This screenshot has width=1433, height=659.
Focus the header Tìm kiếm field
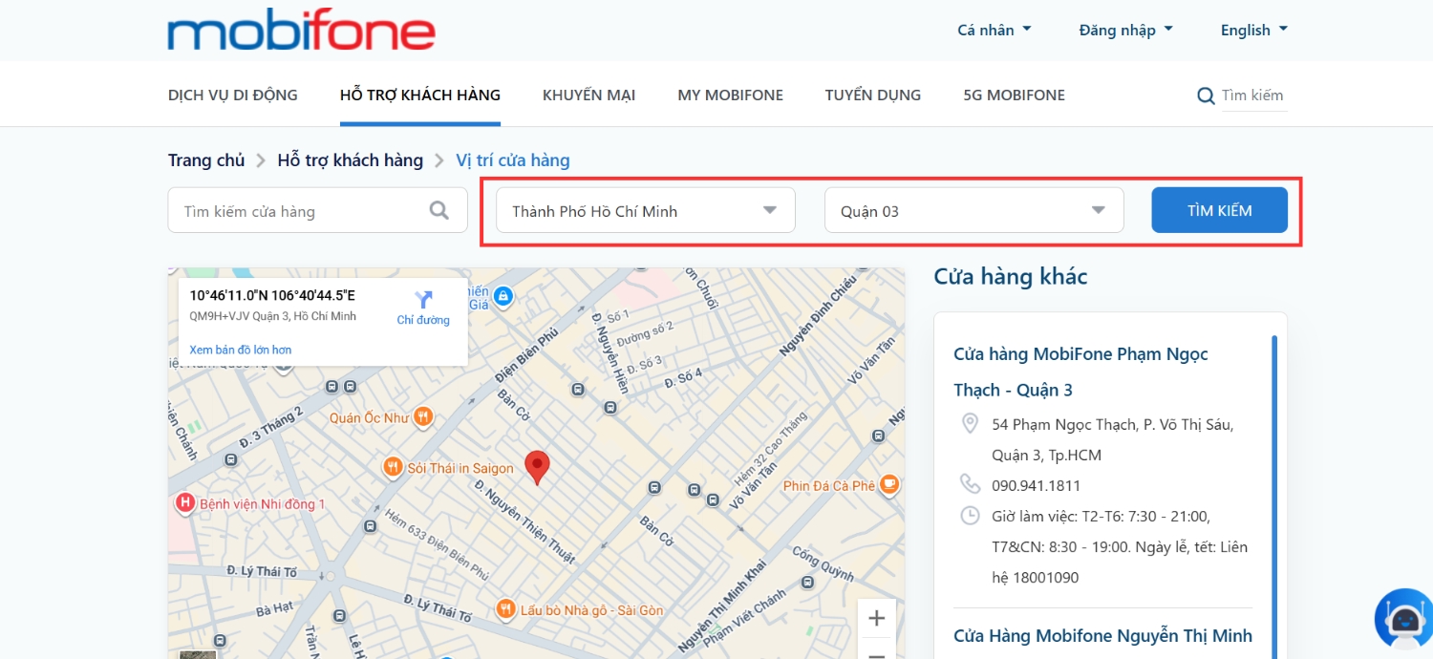pyautogui.click(x=1253, y=96)
